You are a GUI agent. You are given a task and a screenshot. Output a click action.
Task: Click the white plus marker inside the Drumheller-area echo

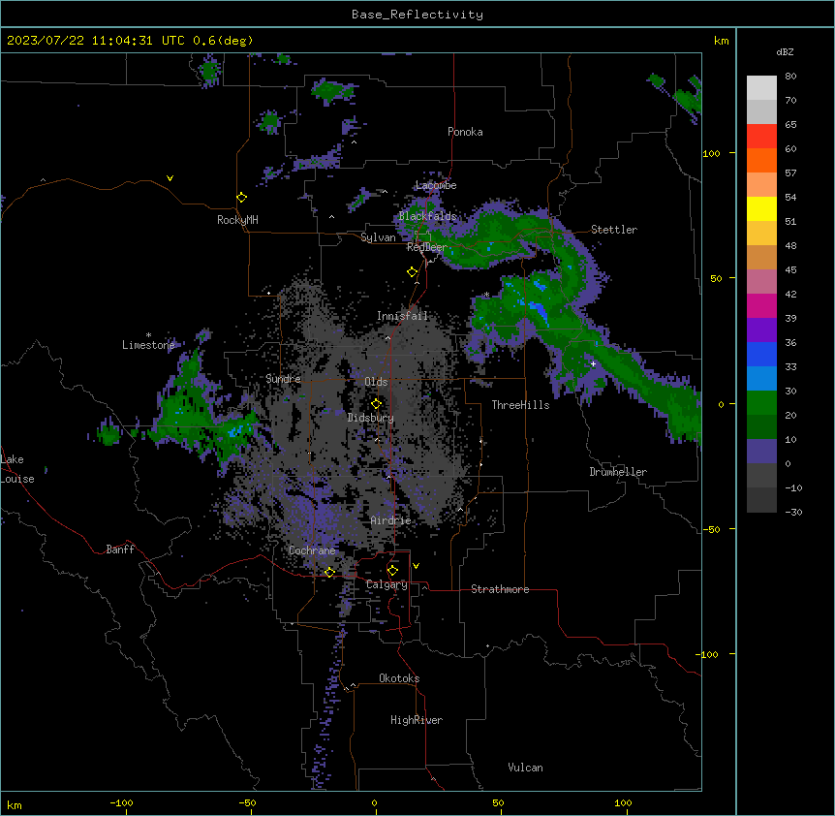tap(593, 363)
